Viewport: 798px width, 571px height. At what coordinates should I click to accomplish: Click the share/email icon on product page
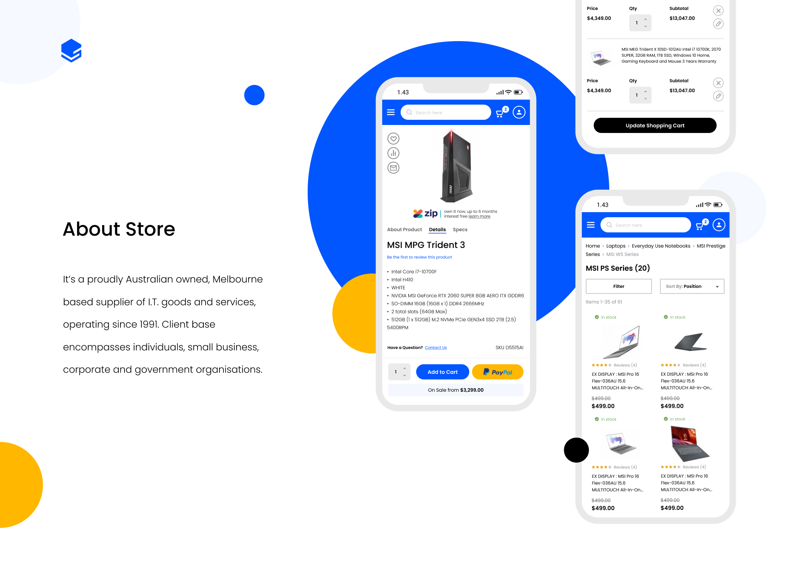pyautogui.click(x=394, y=168)
